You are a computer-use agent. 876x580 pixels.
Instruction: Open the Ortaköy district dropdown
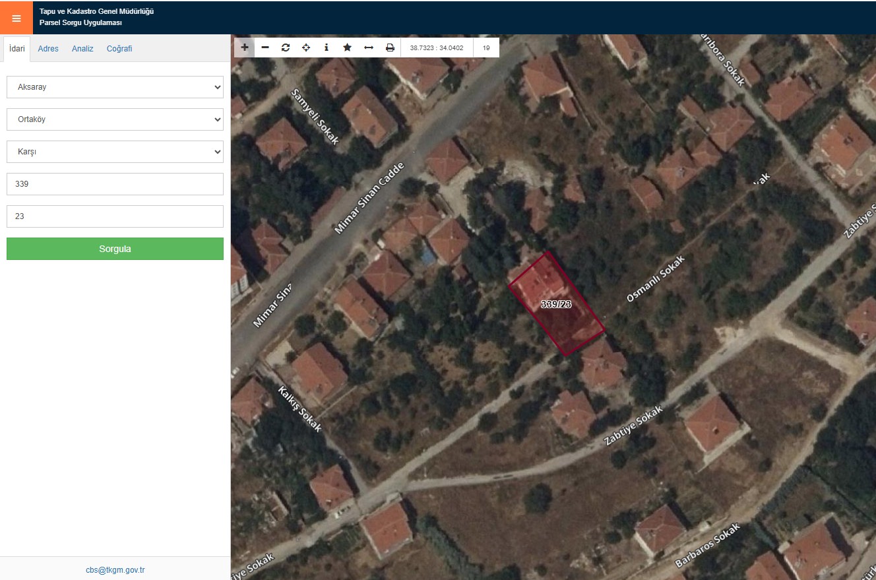click(115, 119)
